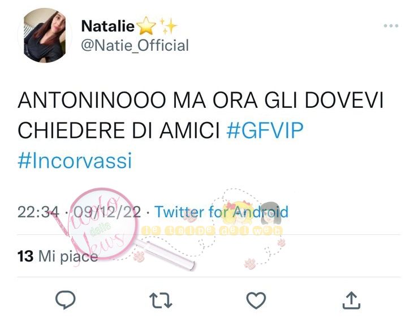Screen dimensions: 418x332
Task: Open the @Natie_Official handle
Action: [x=135, y=45]
